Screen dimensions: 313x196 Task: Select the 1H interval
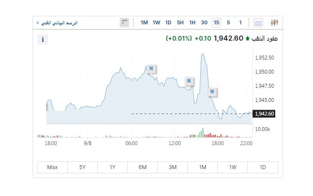[192, 22]
